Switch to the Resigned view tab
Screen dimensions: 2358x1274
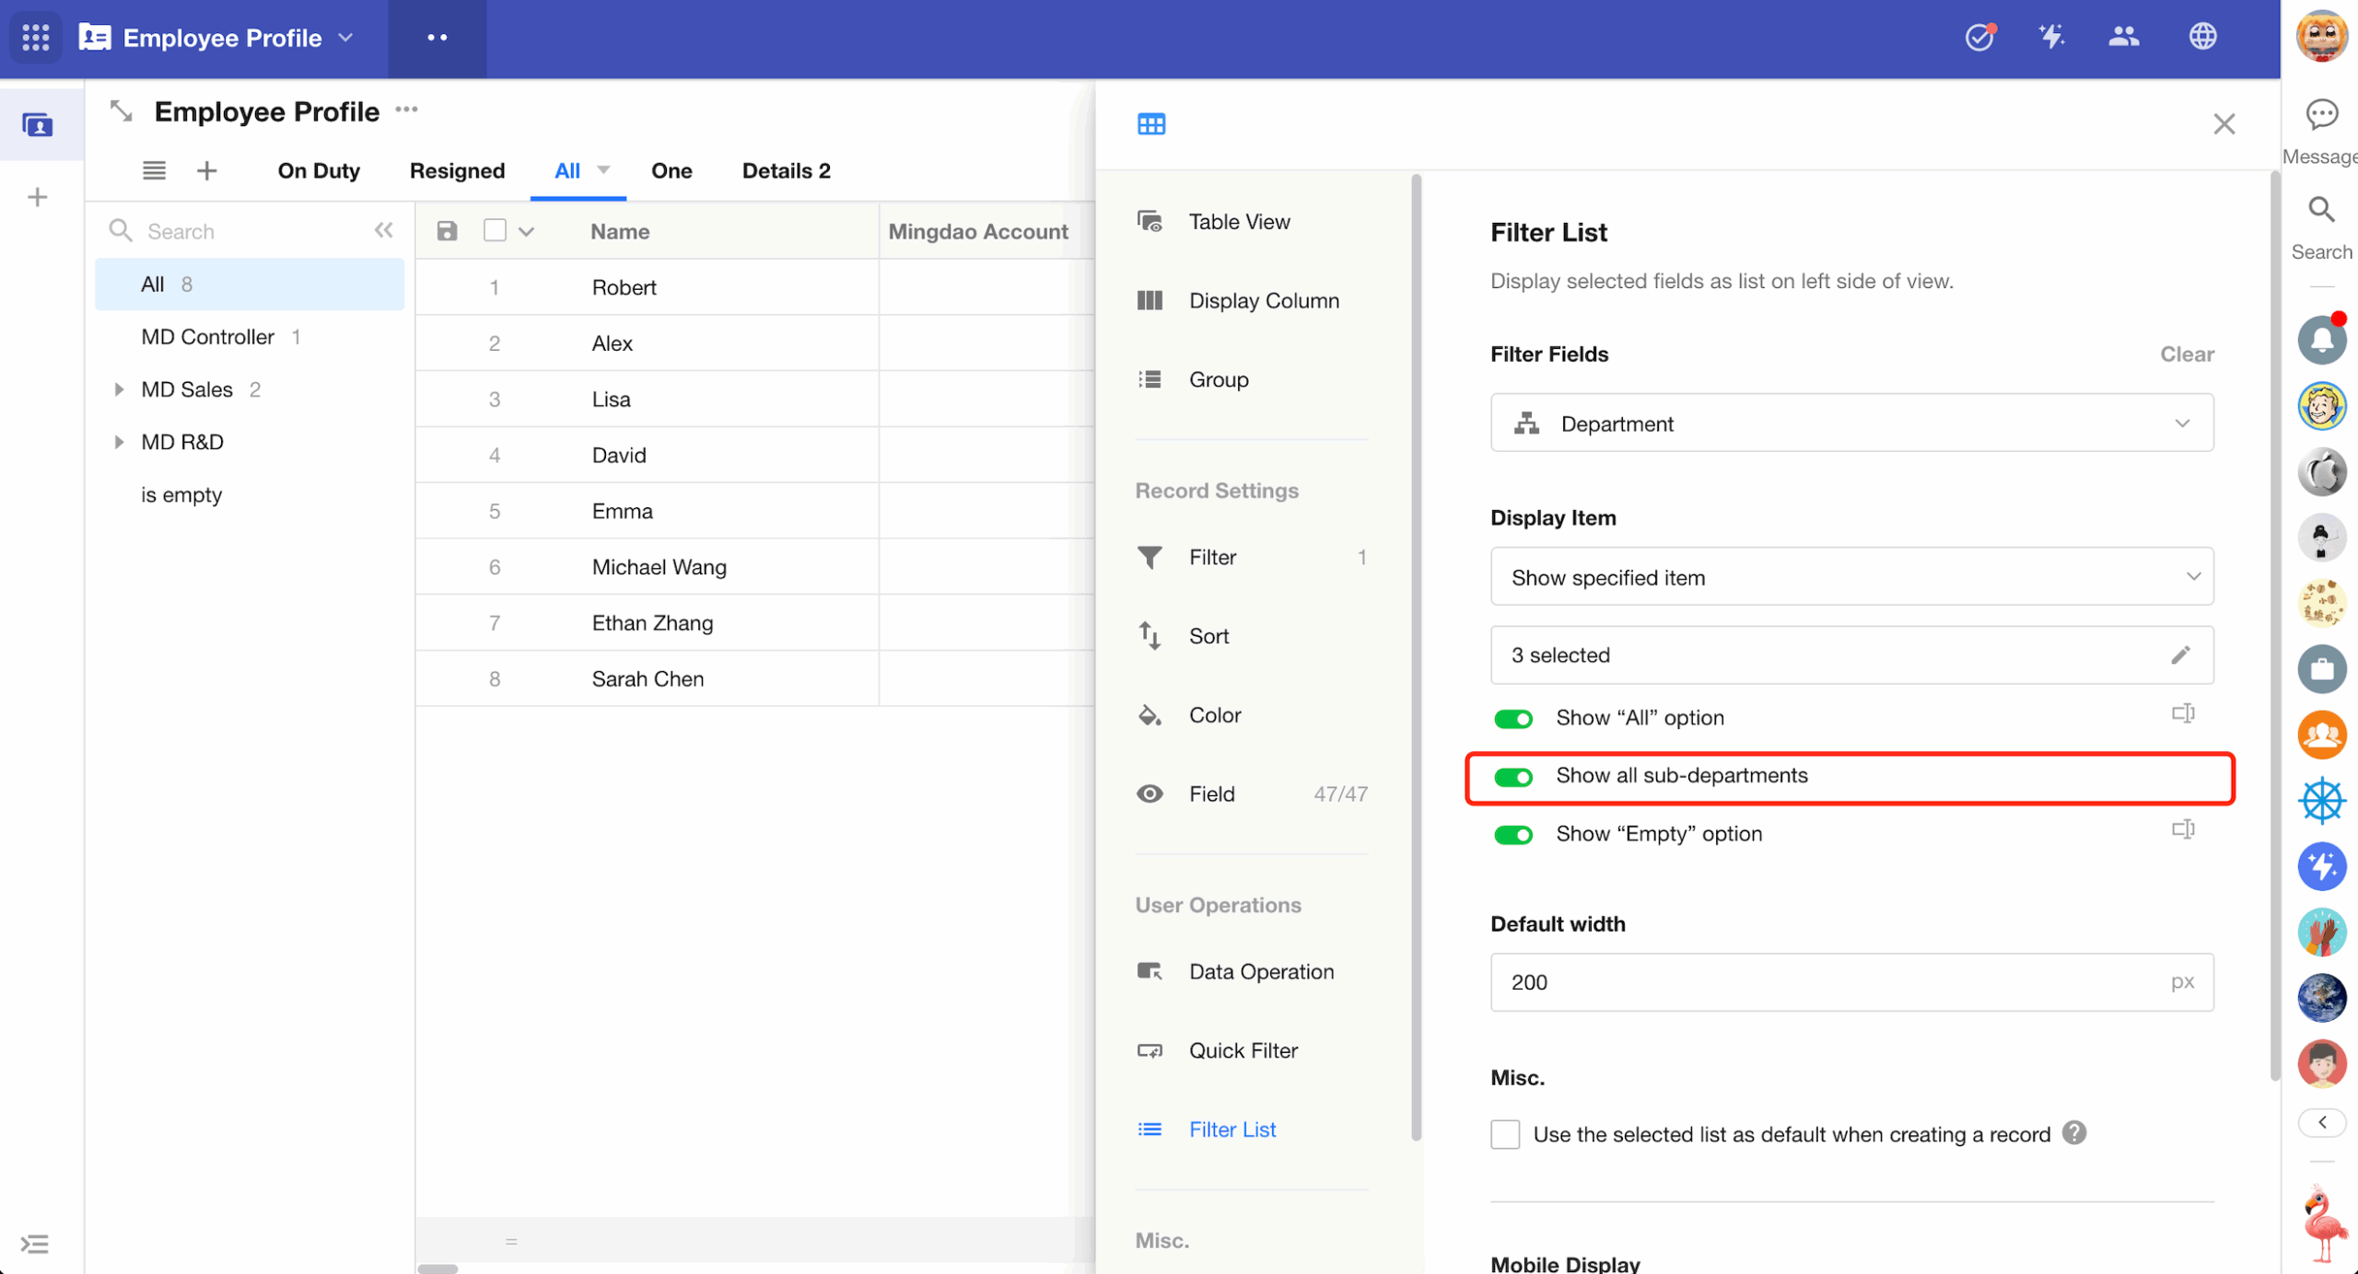[457, 171]
